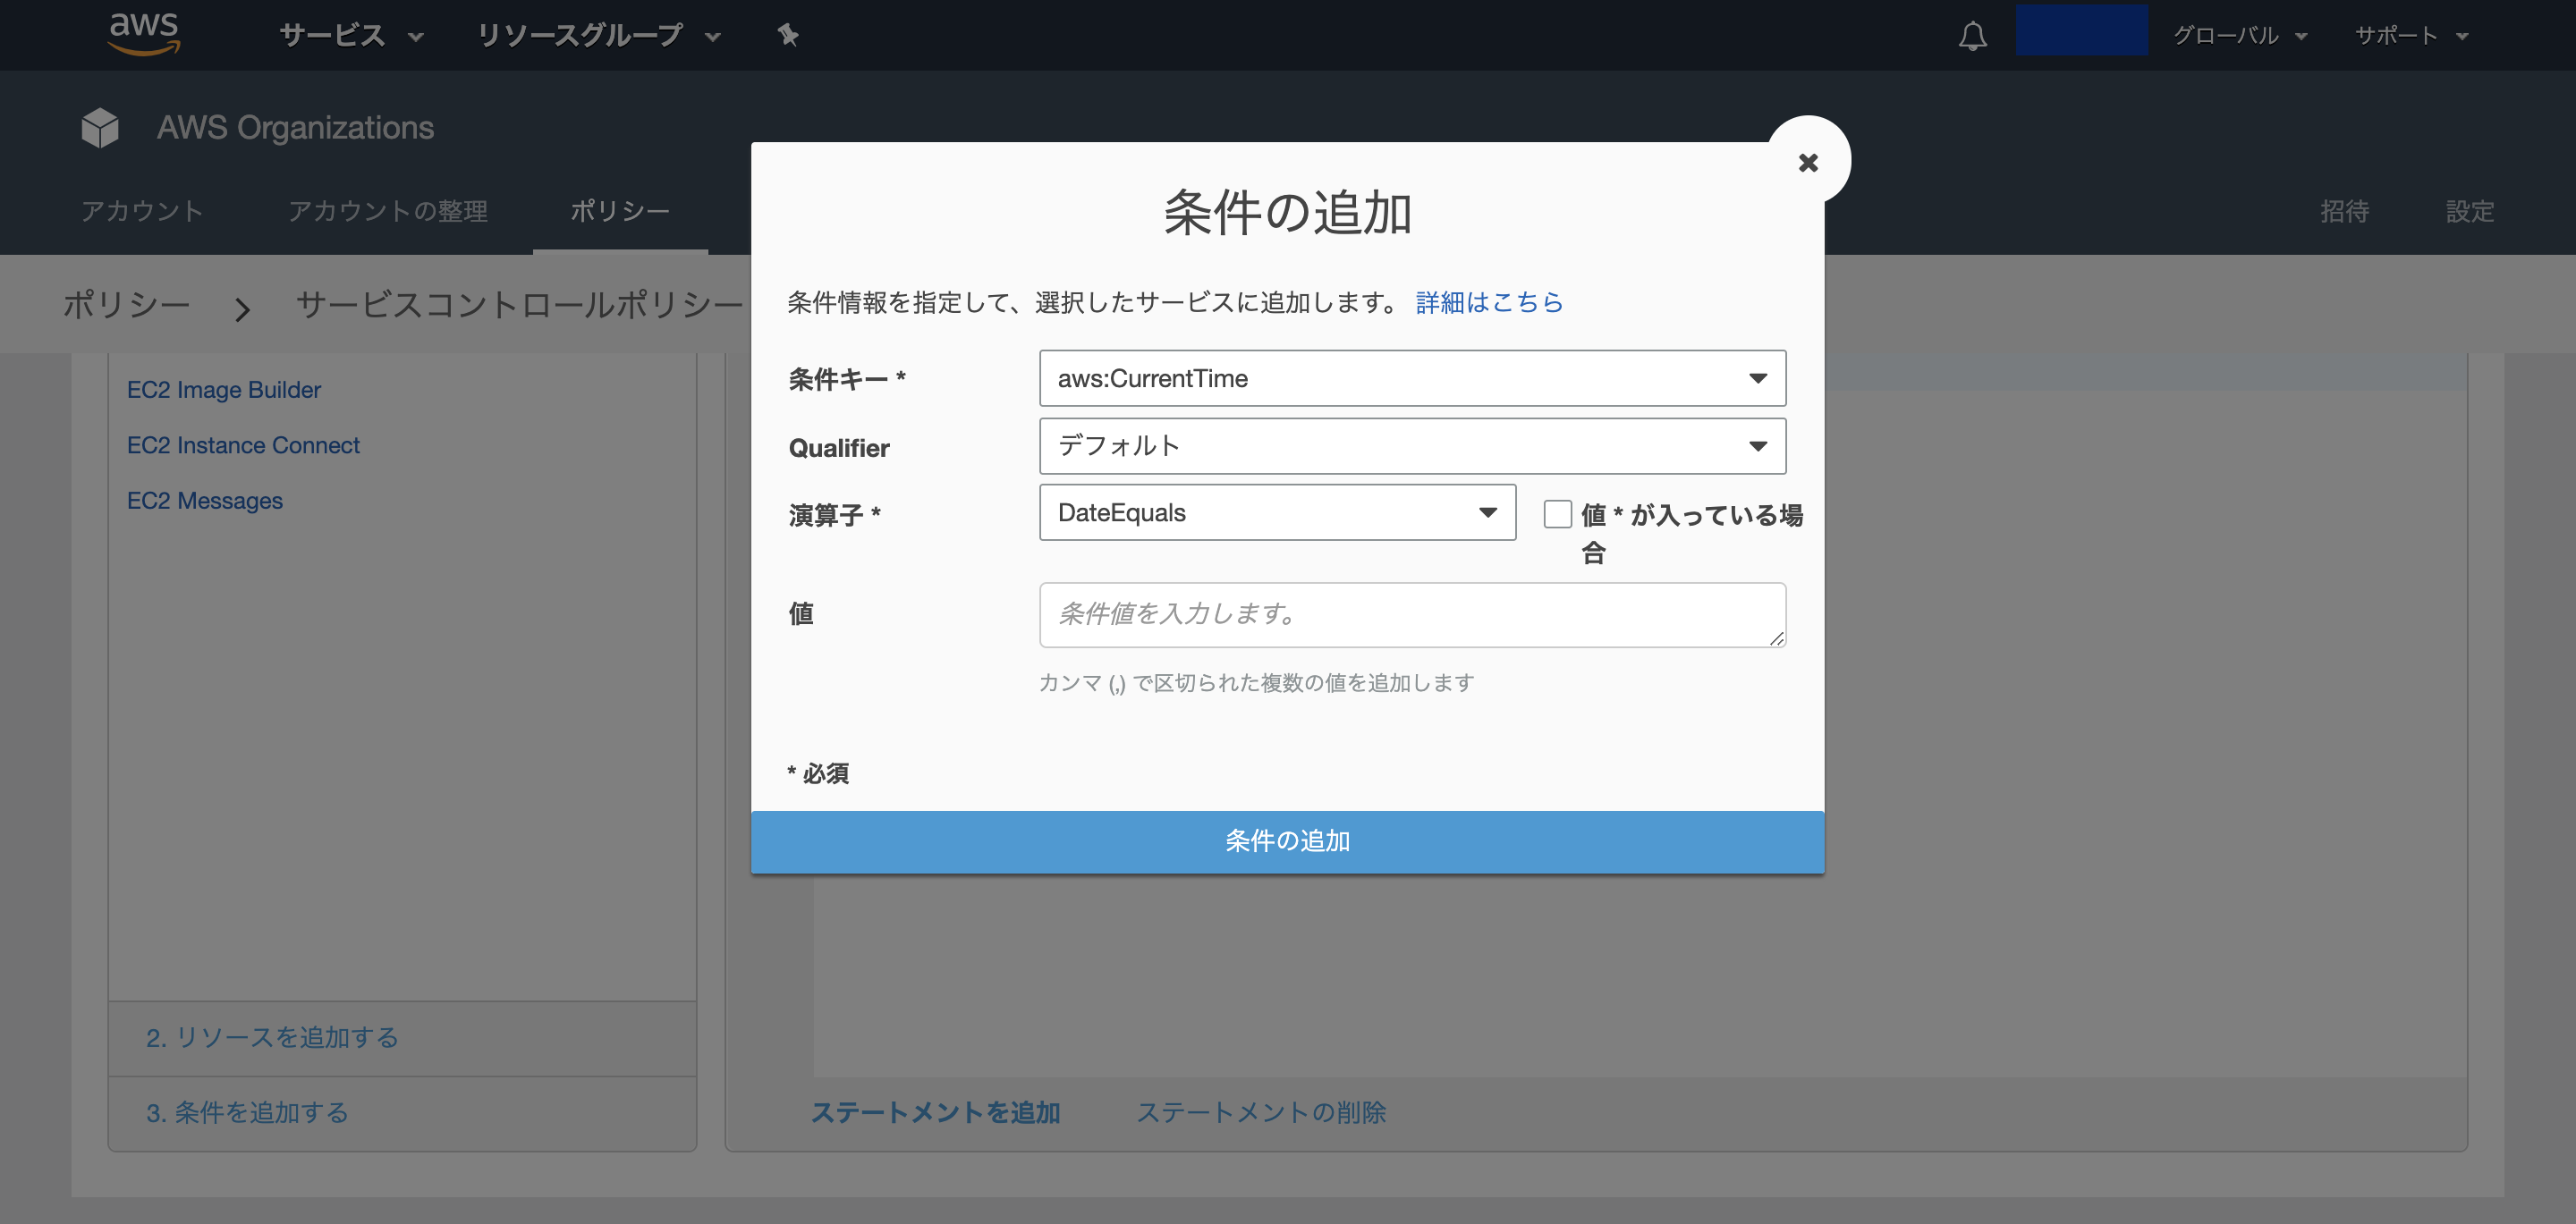2576x1224 pixels.
Task: Click the EC2 Image Builder link
Action: pyautogui.click(x=224, y=390)
